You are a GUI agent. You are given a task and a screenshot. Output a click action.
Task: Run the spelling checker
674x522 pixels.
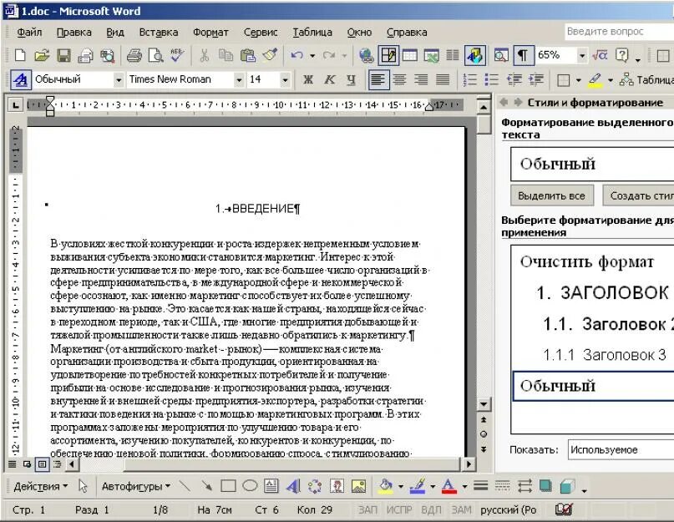click(x=175, y=56)
